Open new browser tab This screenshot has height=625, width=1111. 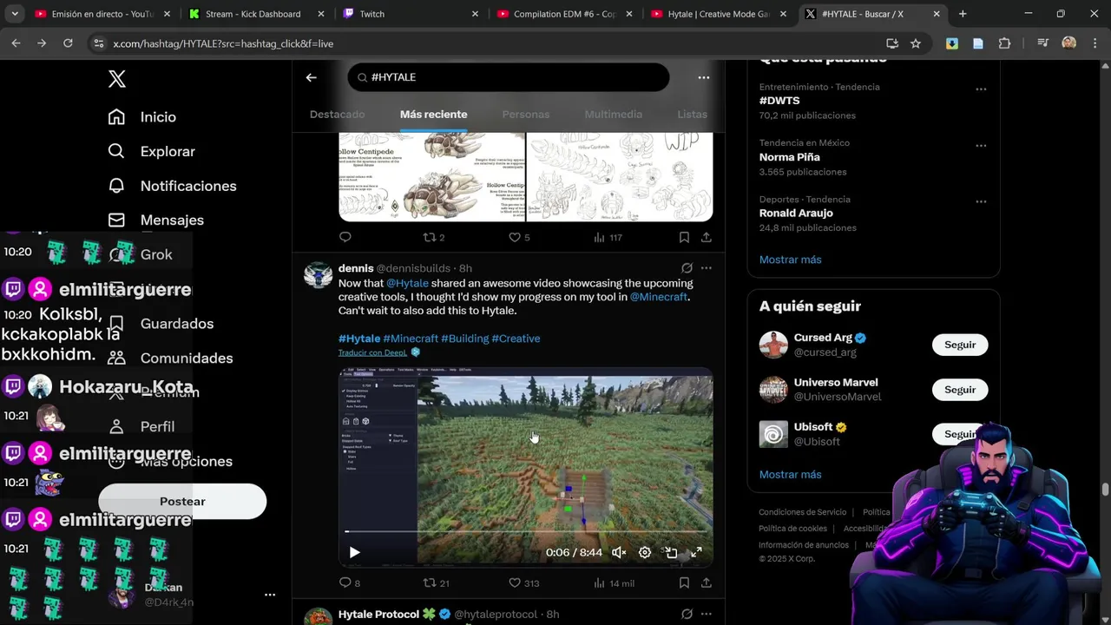point(963,14)
